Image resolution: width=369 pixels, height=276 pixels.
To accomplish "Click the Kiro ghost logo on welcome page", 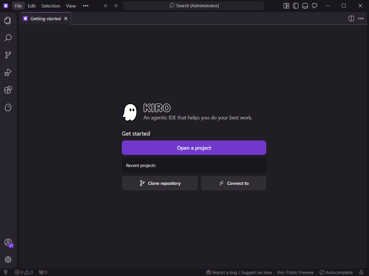I will point(130,112).
